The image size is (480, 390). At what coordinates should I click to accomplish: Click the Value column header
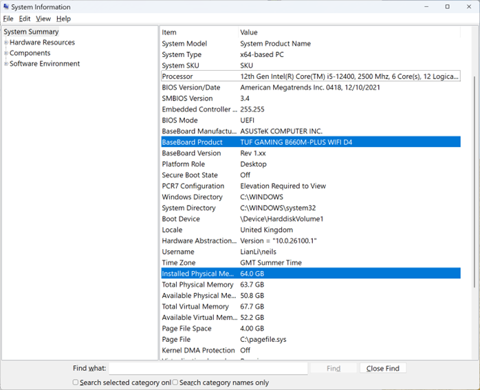pyautogui.click(x=349, y=32)
